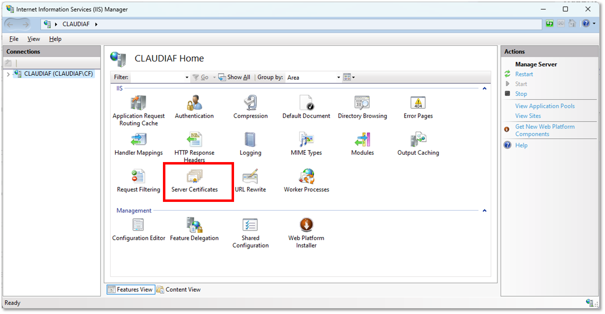Click into the Filter text field
This screenshot has height=314, width=605.
157,78
